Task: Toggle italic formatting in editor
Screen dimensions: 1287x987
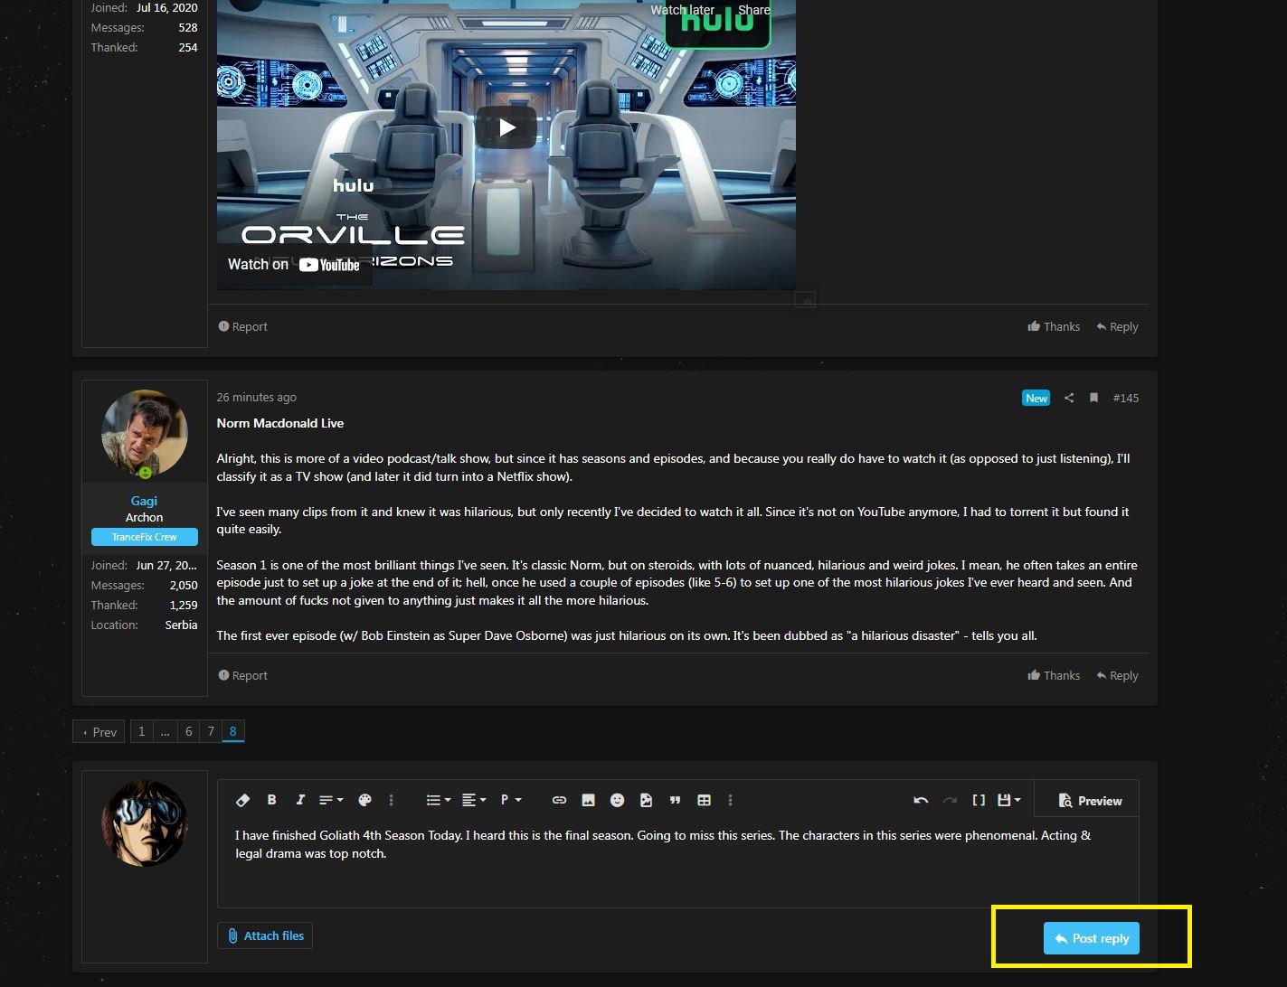Action: coord(300,800)
